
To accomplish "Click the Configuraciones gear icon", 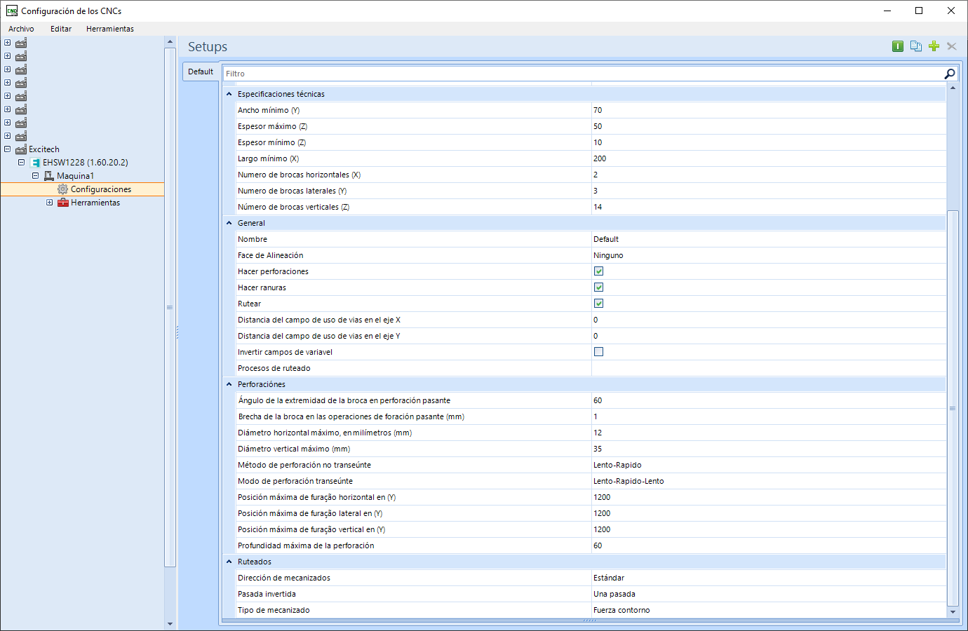I will pos(63,189).
